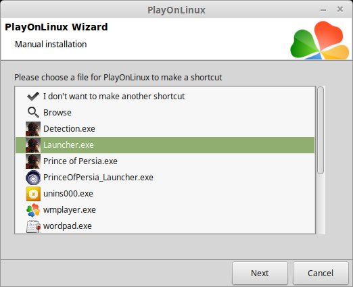This screenshot has height=287, width=353.
Task: Click the wordpad.exe notepad icon
Action: 33,226
